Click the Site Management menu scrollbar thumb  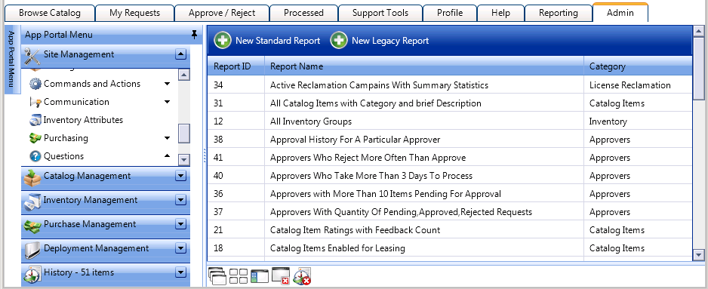183,134
